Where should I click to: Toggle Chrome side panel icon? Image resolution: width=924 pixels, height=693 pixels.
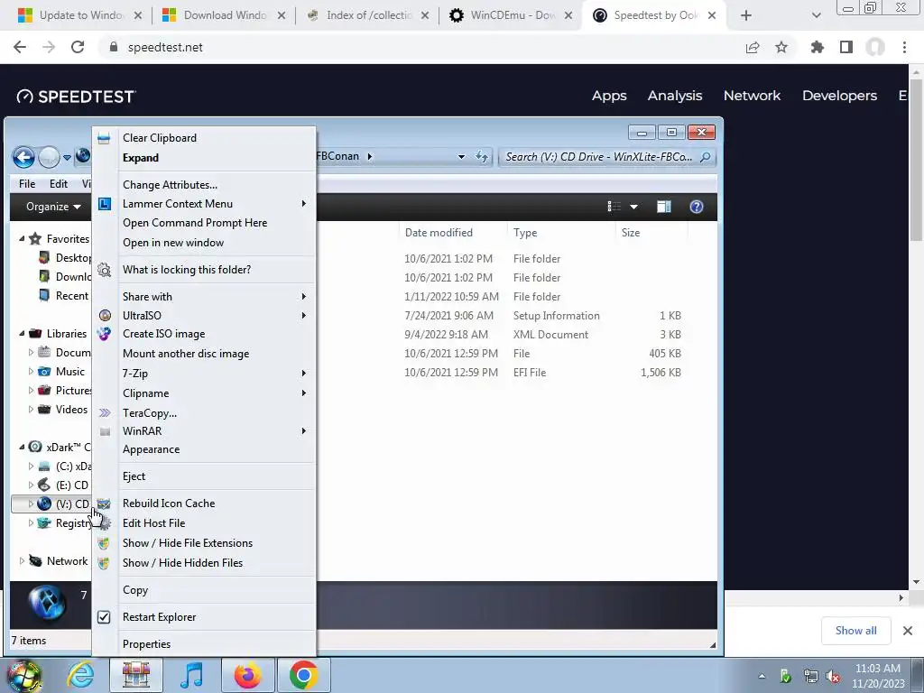point(846,47)
